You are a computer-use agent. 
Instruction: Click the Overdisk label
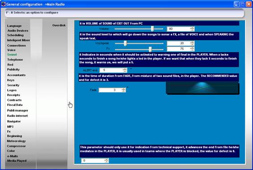pos(59,25)
